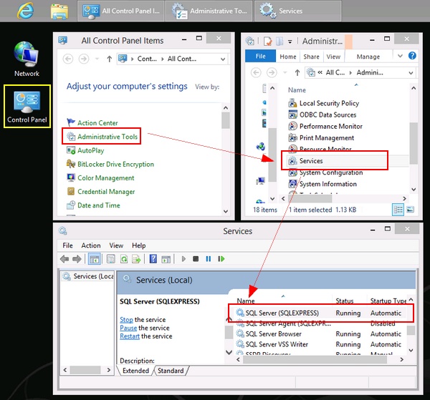Switch to details view in Administrative Tools
Image resolution: width=430 pixels, height=400 pixels.
[398, 210]
